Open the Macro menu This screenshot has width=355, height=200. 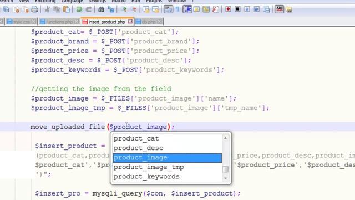click(x=119, y=1)
